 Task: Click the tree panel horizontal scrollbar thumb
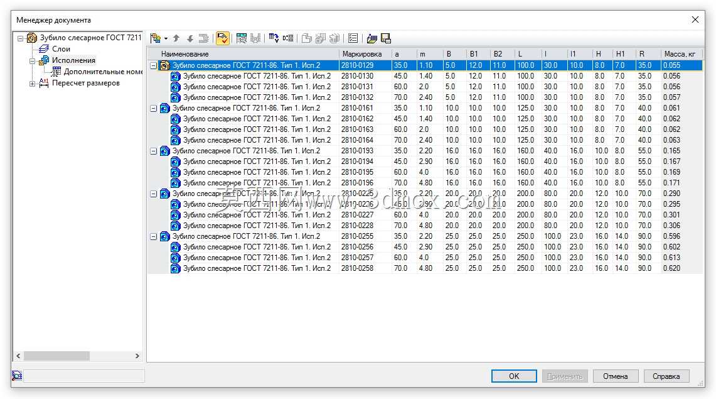pos(56,356)
